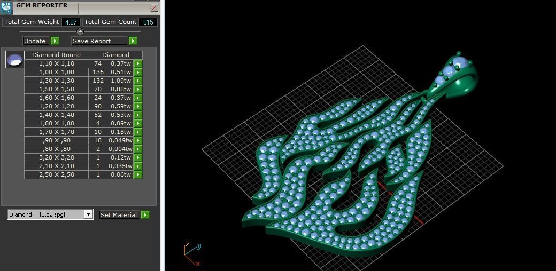Image resolution: width=556 pixels, height=271 pixels.
Task: Click the green arrow on the 1,20 X 1,20 row
Action: (x=138, y=106)
